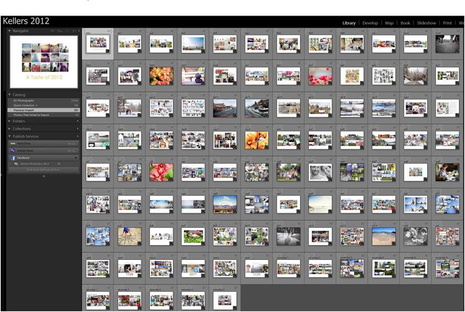Click Find More Services Online button

click(x=43, y=170)
